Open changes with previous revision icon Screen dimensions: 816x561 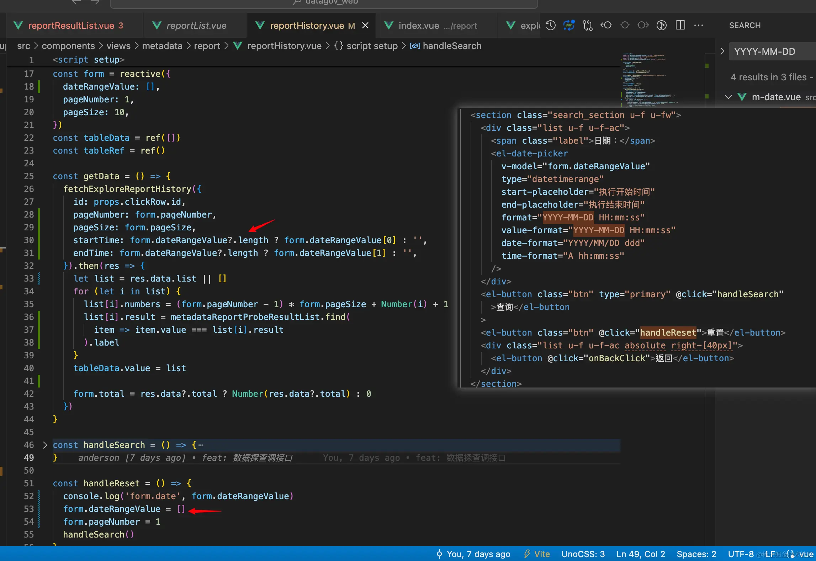[x=606, y=25]
